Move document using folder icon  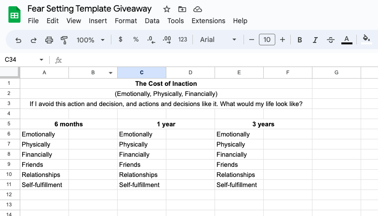(182, 9)
